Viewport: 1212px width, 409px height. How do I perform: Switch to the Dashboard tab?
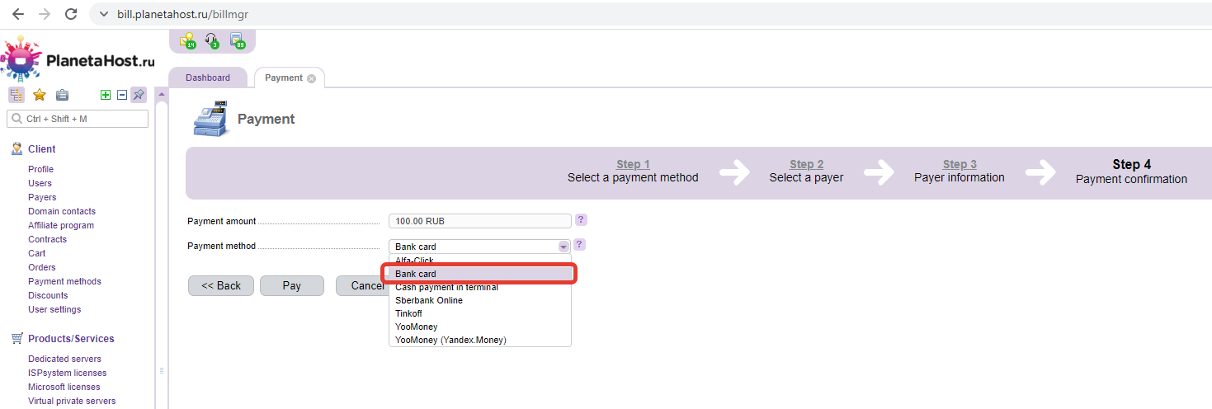click(208, 78)
